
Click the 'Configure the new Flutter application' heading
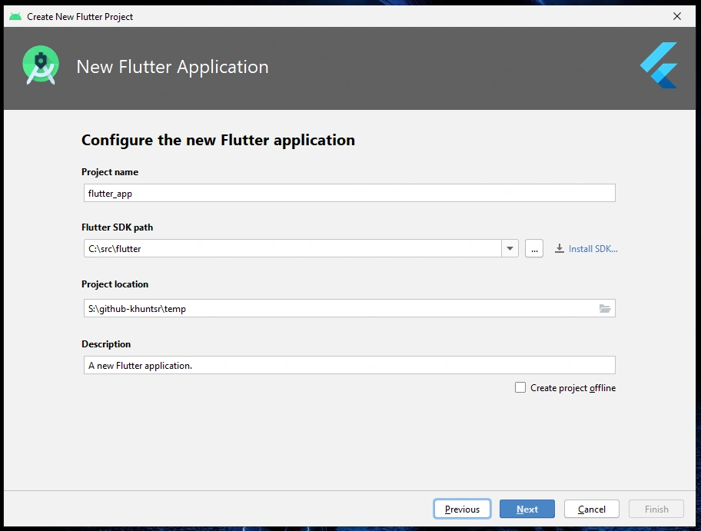point(218,140)
